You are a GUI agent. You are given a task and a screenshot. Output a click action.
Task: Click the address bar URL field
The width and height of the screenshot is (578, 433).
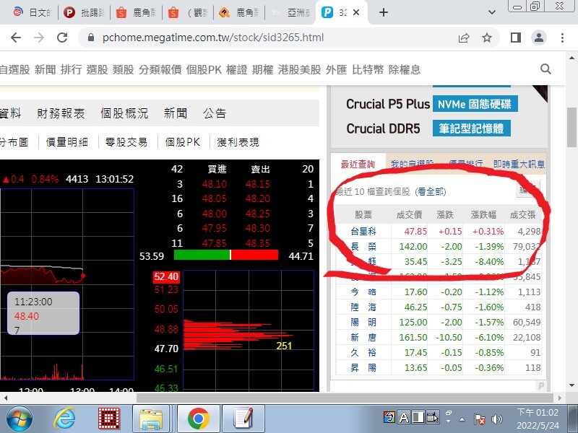[x=267, y=38]
